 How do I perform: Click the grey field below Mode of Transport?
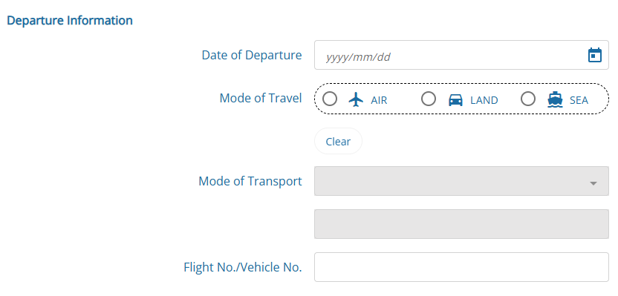click(x=461, y=224)
